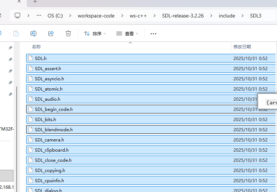Click the date cell of SDL_cpuinfo.h row

(250, 180)
